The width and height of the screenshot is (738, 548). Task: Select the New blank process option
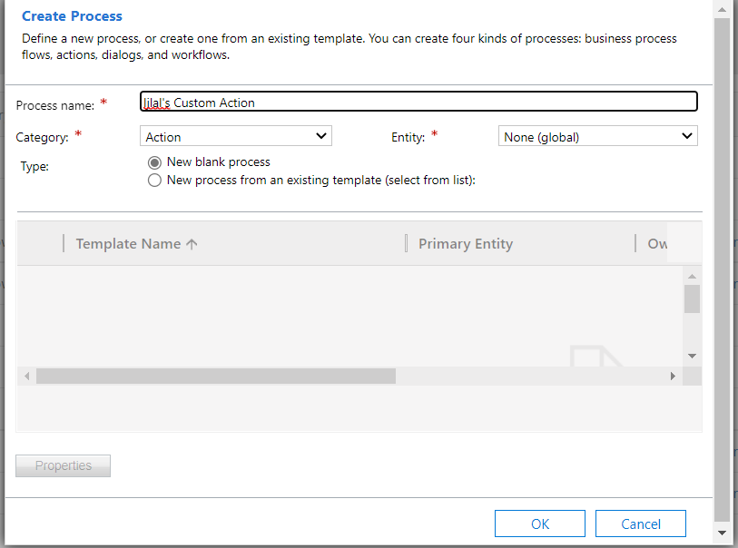155,162
